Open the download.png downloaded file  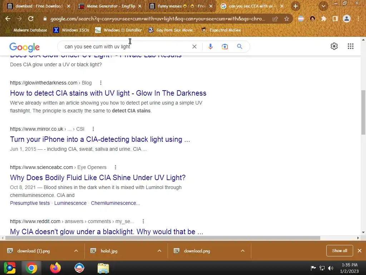click(x=197, y=251)
